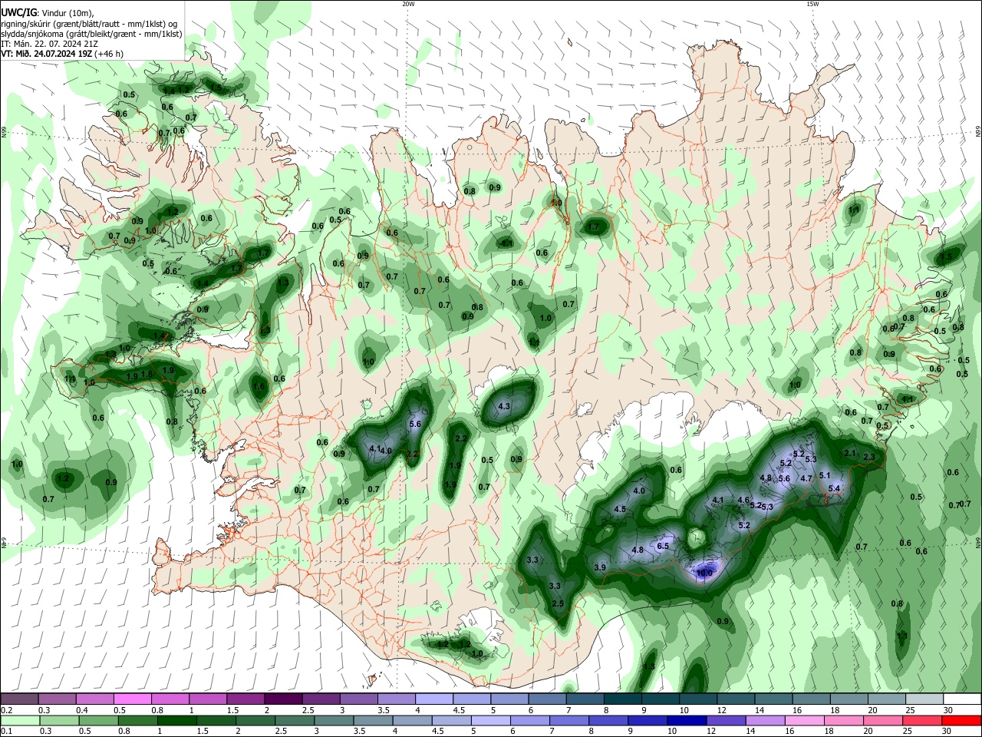The width and height of the screenshot is (982, 737).
Task: Click the 4.7 precipitation value
Action: pos(806,478)
